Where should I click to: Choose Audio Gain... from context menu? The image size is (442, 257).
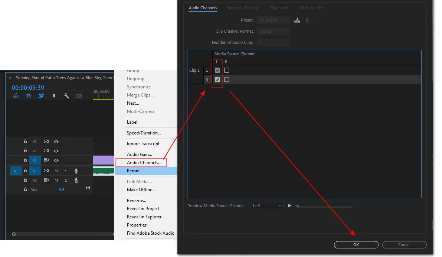click(x=140, y=154)
